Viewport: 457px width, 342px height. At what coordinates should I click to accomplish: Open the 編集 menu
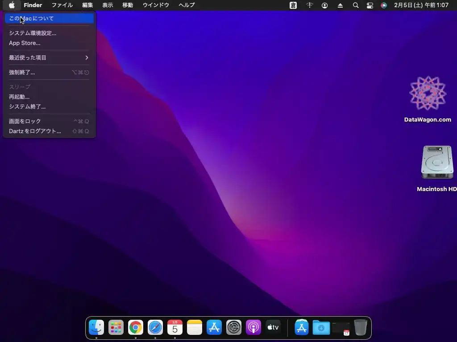[x=87, y=5]
